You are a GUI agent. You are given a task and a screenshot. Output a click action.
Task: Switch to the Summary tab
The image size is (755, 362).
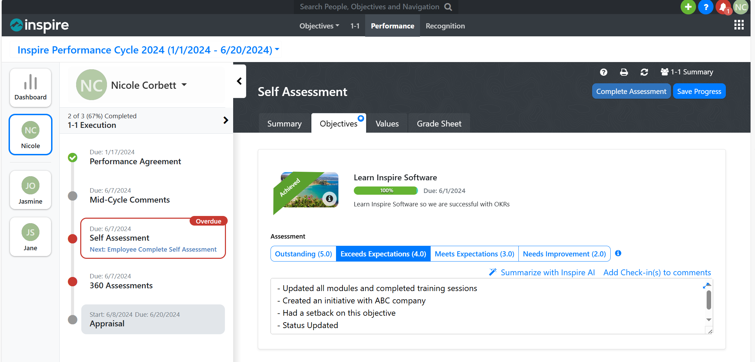pyautogui.click(x=285, y=123)
